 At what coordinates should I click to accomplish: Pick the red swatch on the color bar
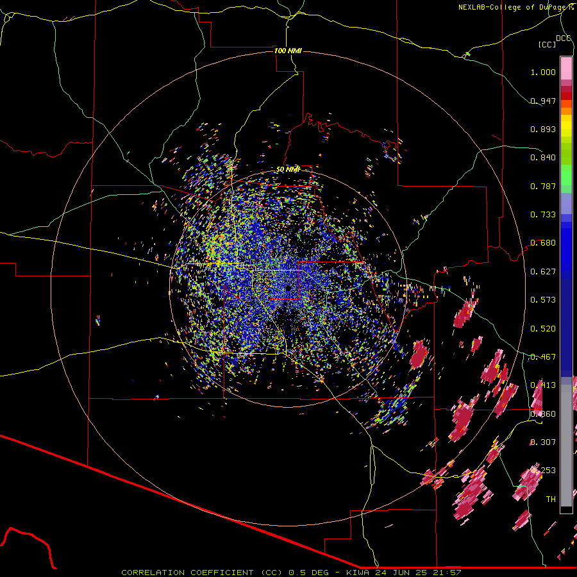click(566, 96)
